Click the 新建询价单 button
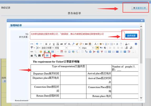Image resolution: width=151 pixels, height=106 pixels. pos(139,8)
